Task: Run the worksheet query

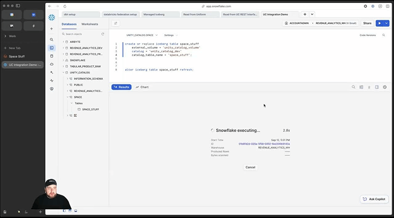Action: click(x=380, y=23)
